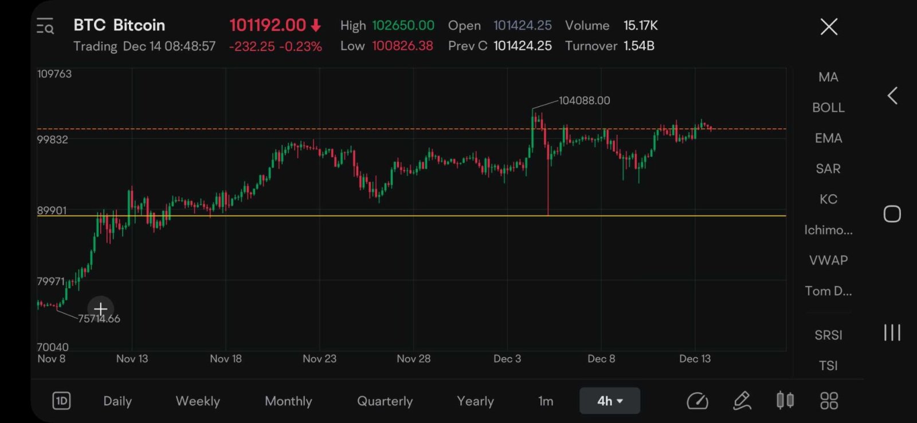917x423 pixels.
Task: Open the four-squares layout grid icon
Action: click(x=829, y=401)
